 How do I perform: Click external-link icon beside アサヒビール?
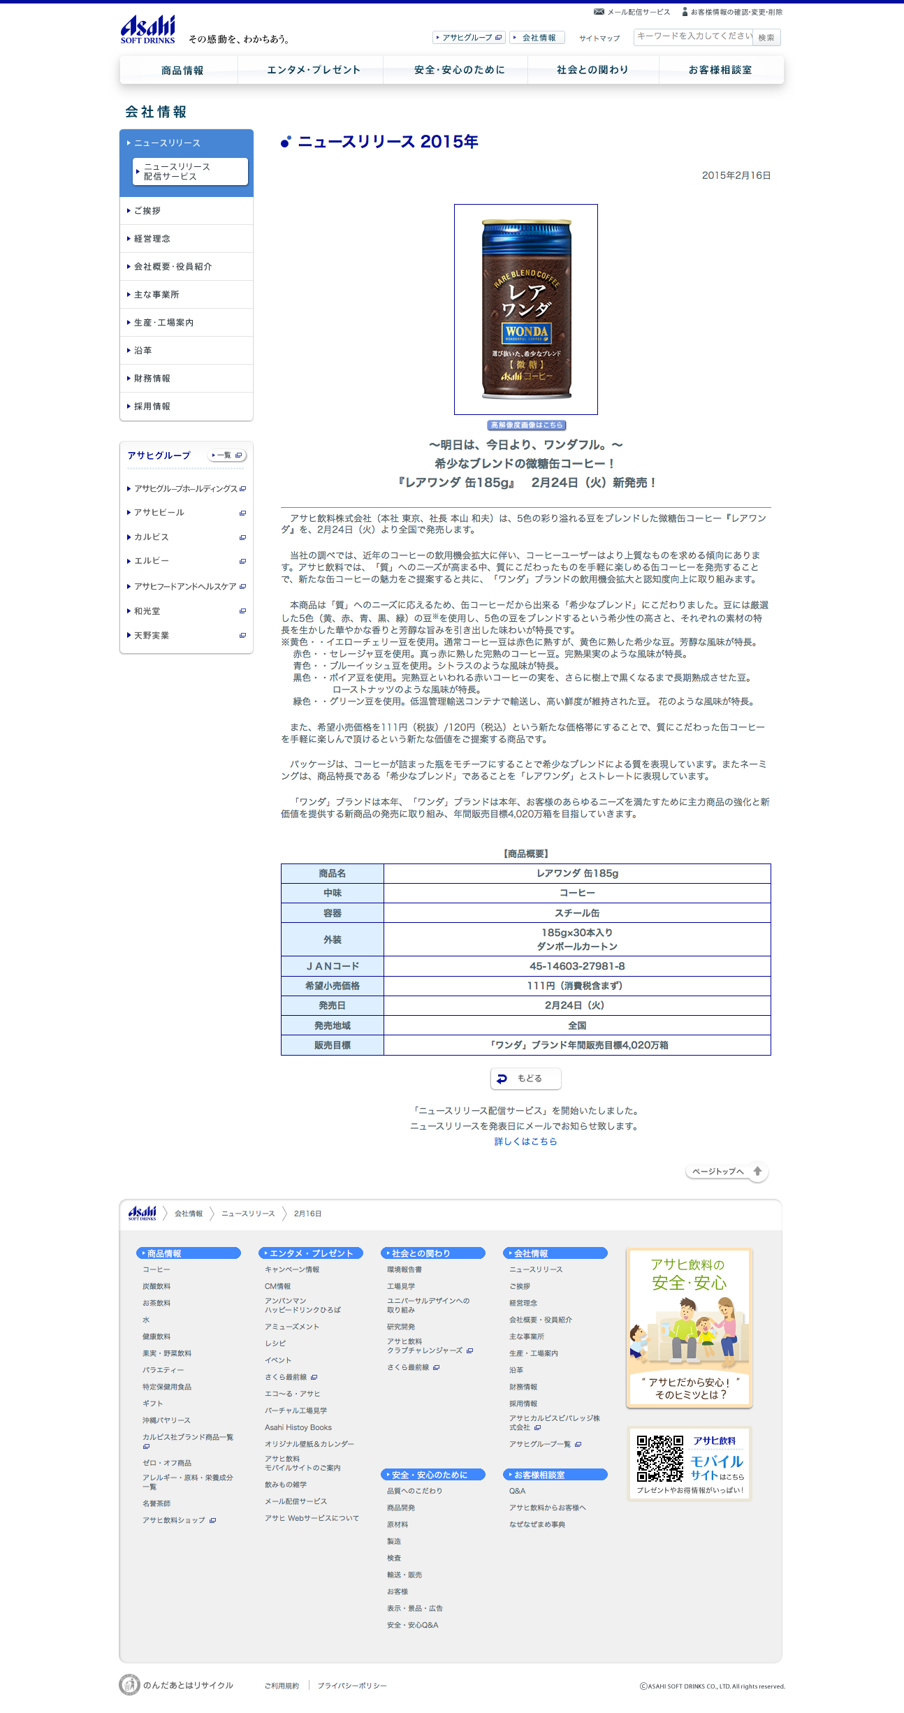pos(242,513)
